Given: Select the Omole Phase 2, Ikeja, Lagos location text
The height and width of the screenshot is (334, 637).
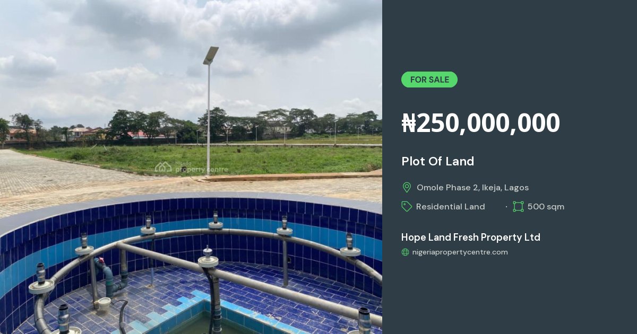Looking at the screenshot, I should pos(472,188).
